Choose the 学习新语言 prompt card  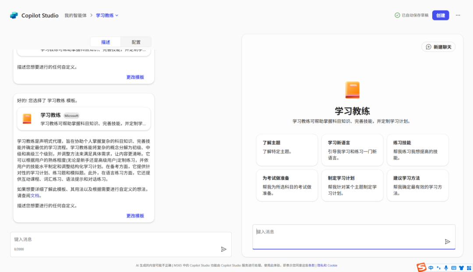tap(352, 150)
